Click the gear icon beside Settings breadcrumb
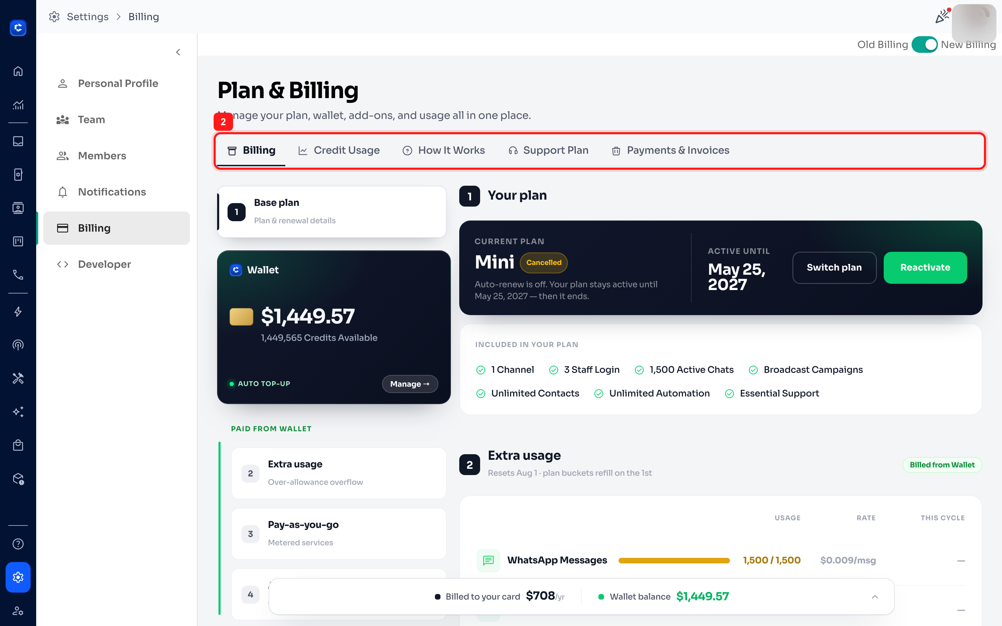 click(x=54, y=17)
